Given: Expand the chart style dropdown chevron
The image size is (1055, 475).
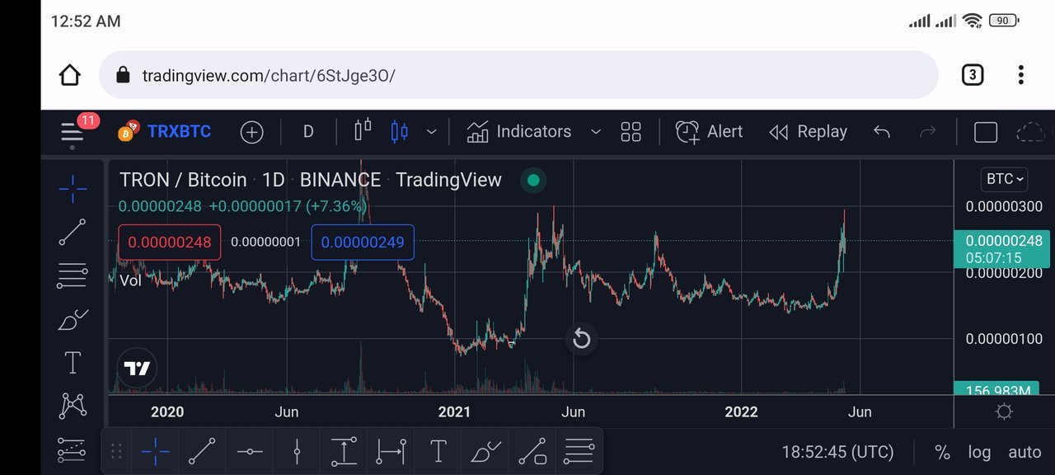Looking at the screenshot, I should click(431, 132).
